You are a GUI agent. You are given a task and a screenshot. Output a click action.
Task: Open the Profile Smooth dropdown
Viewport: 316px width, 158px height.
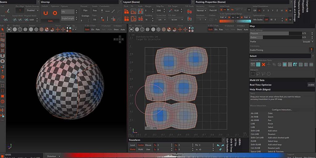(x=308, y=42)
